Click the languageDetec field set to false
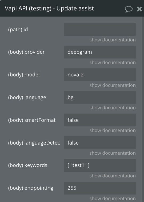Image resolution: width=144 pixels, height=202 pixels. (x=100, y=143)
